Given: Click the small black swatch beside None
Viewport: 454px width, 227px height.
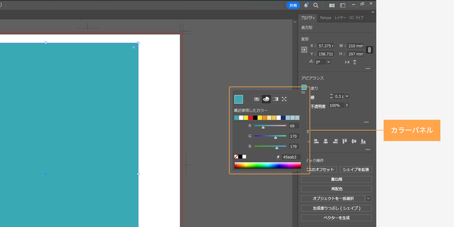Looking at the screenshot, I should [240, 157].
